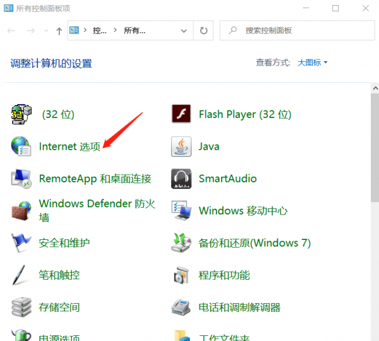Open the Java settings link
379x341 pixels.
click(x=209, y=147)
